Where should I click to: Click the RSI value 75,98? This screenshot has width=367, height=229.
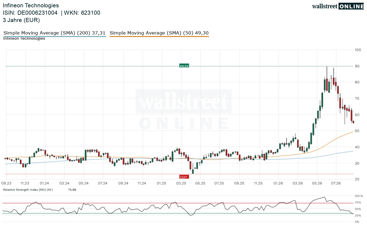click(72, 190)
